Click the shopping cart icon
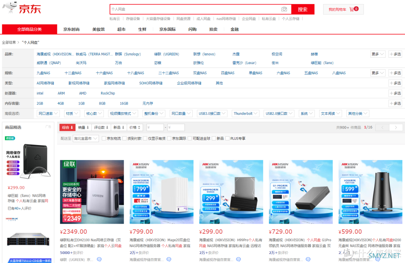Image resolution: width=405 pixels, height=263 pixels. (x=351, y=9)
